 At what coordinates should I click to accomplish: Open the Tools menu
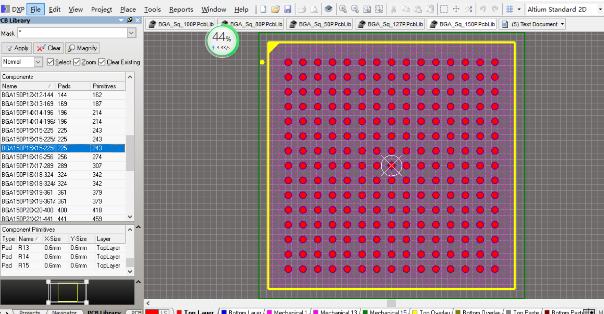point(152,9)
